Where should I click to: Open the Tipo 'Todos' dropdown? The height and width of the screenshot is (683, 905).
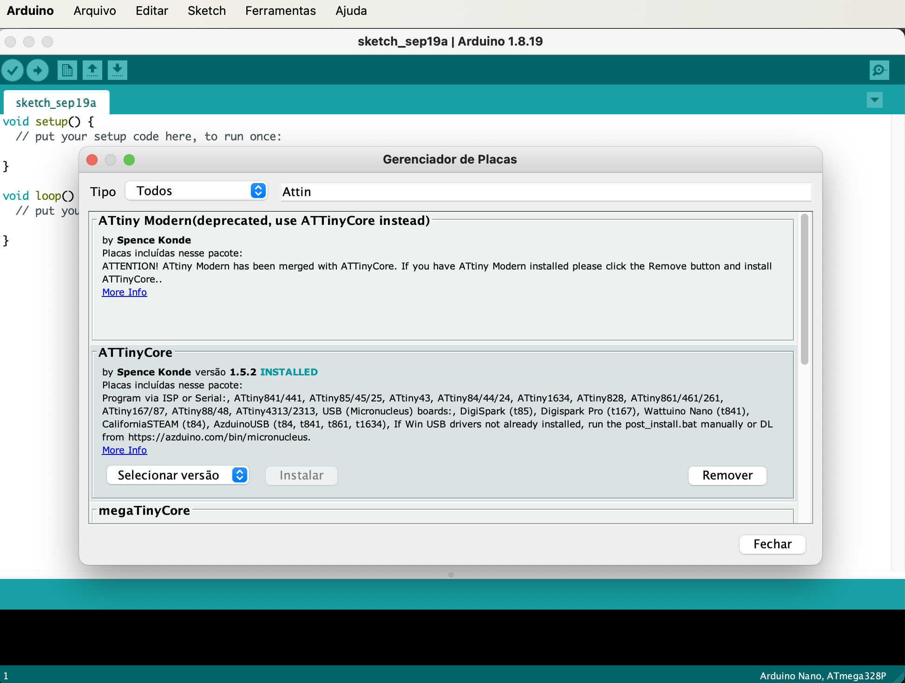tap(197, 191)
